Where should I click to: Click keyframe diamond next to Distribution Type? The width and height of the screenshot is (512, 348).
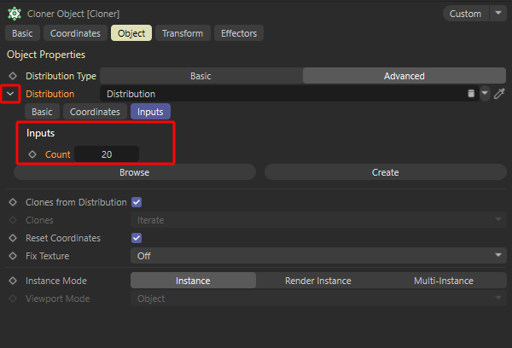coord(13,76)
